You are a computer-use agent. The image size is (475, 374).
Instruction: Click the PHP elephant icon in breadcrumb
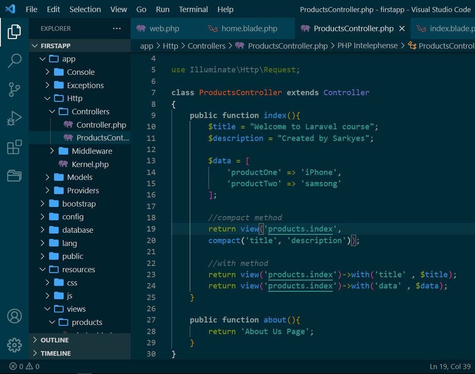point(240,46)
